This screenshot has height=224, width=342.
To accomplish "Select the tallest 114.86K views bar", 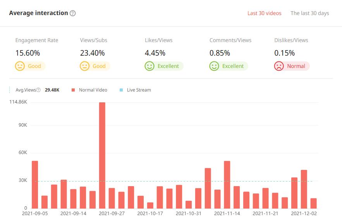I will click(102, 155).
